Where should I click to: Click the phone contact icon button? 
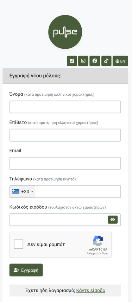click(x=72, y=61)
